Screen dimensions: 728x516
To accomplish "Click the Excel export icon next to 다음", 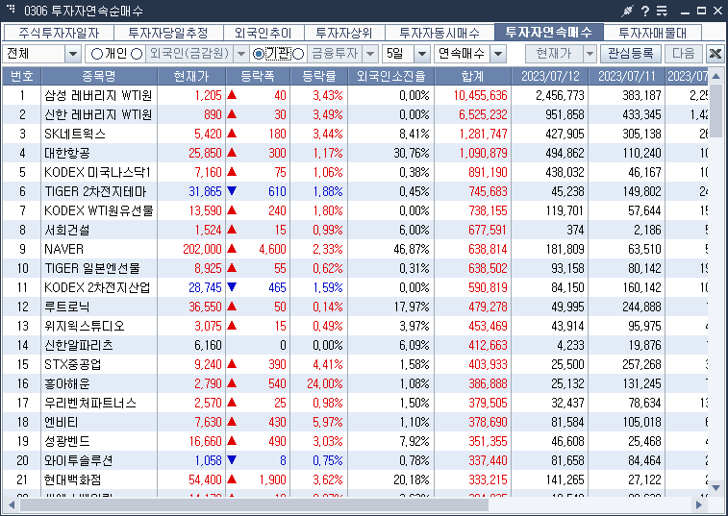I will pos(715,54).
